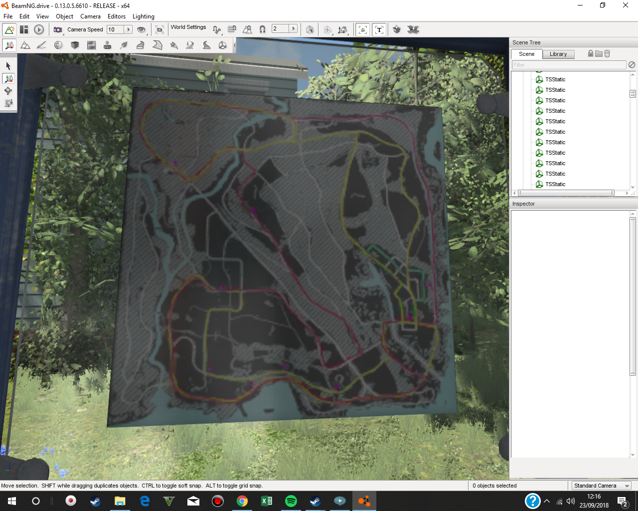Open the Shape Editor wireframe cube icon

point(223,45)
